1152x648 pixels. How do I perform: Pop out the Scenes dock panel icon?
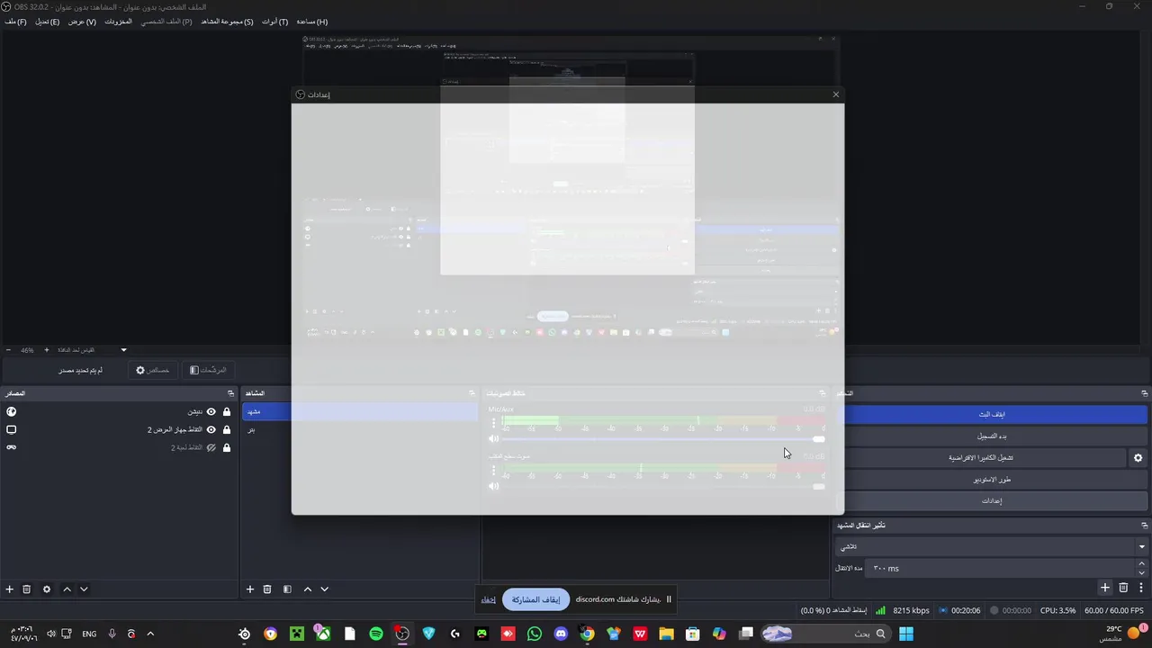(472, 393)
